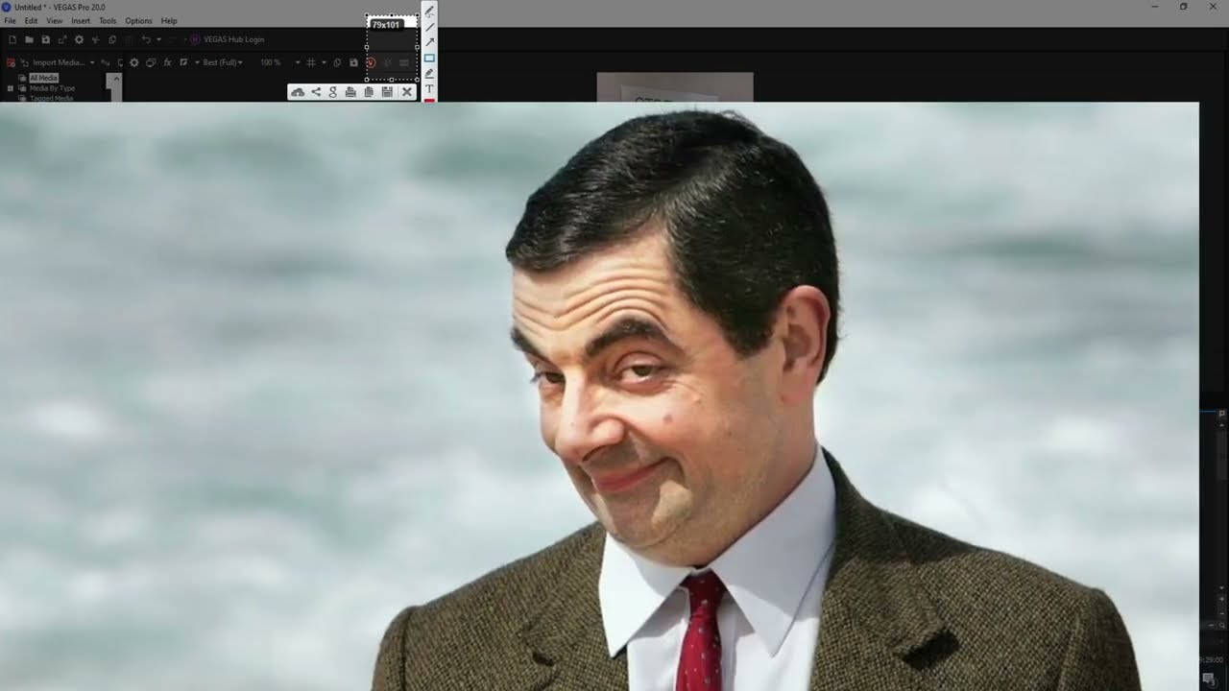The height and width of the screenshot is (691, 1229).
Task: Open project properties gear in main toolbar
Action: pos(79,39)
